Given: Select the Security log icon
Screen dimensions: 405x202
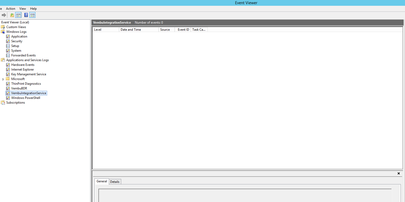Looking at the screenshot, I should click(8, 41).
